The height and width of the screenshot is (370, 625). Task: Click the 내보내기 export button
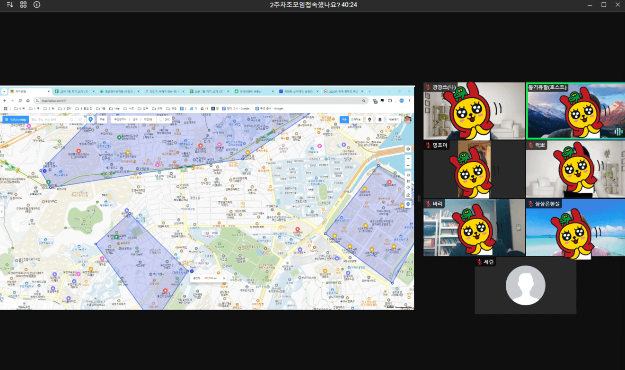(394, 119)
